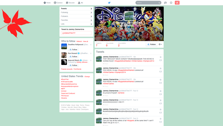Open Find friends link

pyautogui.click(x=77, y=69)
